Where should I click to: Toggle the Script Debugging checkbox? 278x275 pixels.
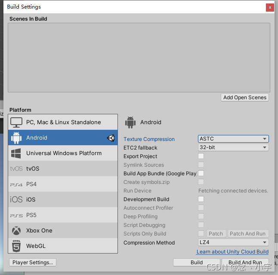click(201, 225)
